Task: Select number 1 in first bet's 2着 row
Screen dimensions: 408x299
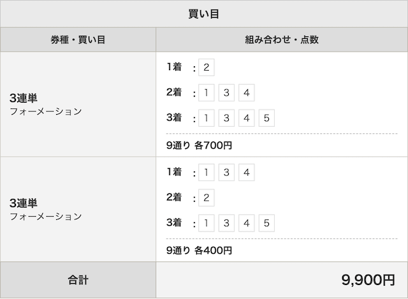Action: tap(207, 92)
